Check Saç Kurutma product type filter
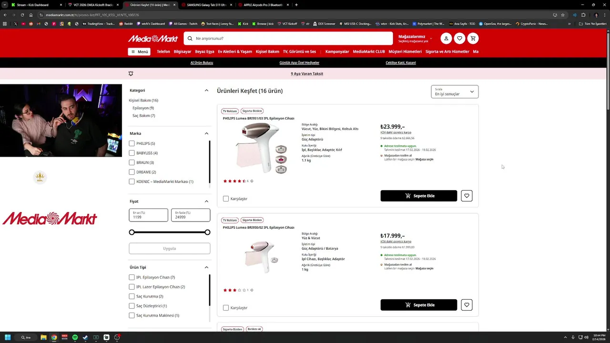The image size is (610, 343). (x=132, y=296)
